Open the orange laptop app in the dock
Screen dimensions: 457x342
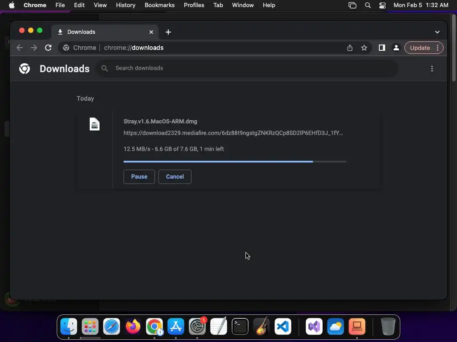[357, 326]
